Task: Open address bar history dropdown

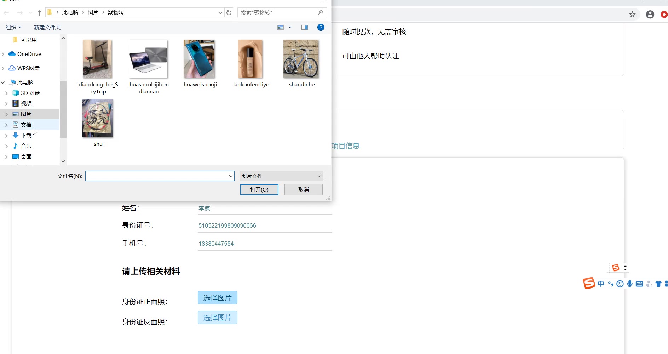Action: click(x=220, y=13)
